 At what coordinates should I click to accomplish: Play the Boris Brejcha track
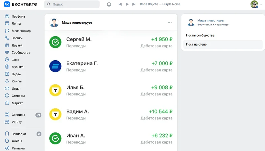[x=127, y=4]
